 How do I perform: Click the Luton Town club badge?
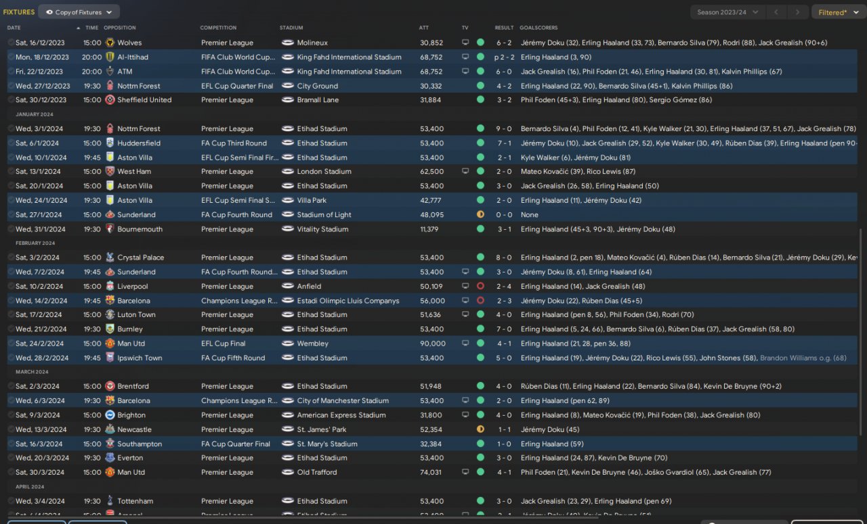point(110,315)
